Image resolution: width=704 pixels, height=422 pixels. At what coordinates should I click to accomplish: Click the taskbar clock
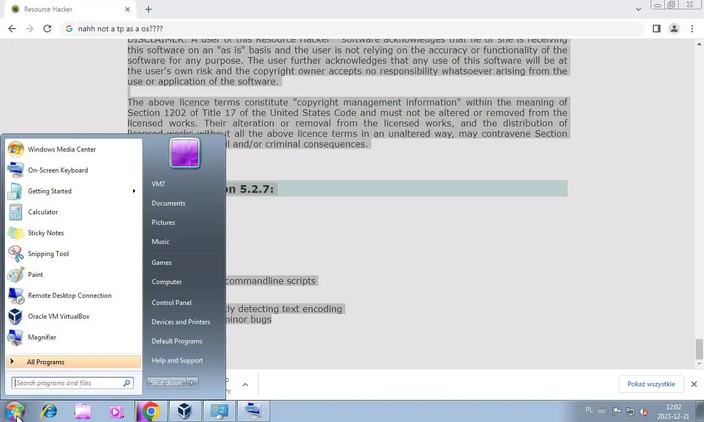pos(674,412)
